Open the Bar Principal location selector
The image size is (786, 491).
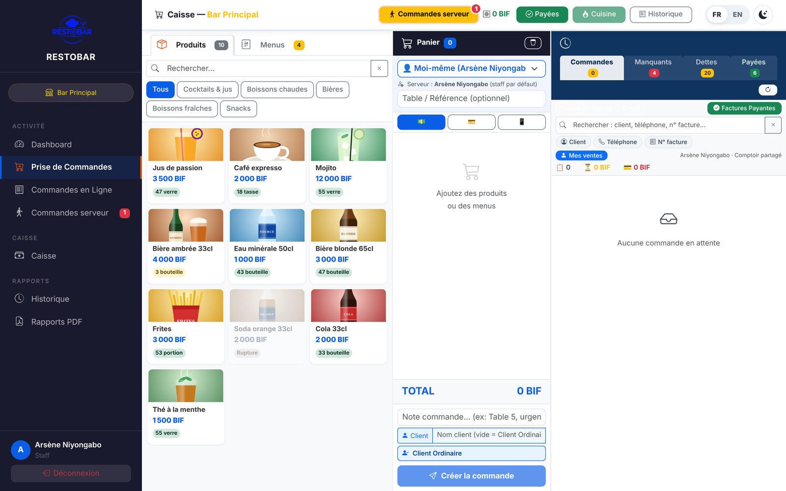(71, 92)
